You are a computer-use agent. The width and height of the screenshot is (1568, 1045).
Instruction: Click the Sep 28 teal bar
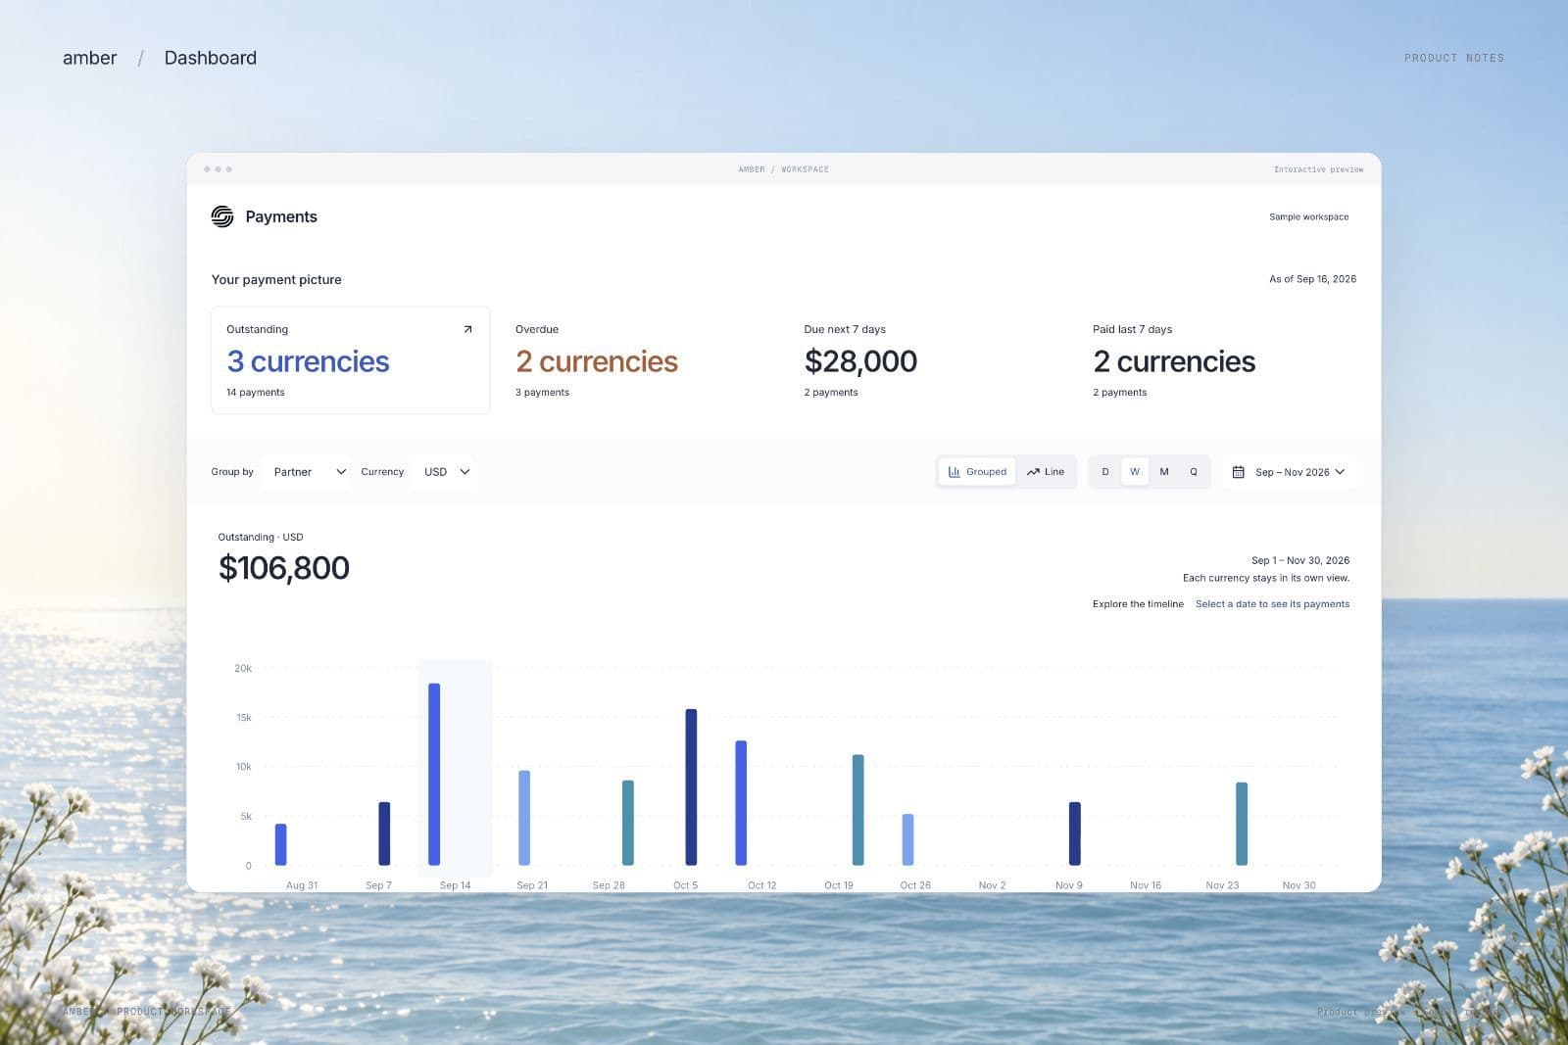(x=628, y=823)
